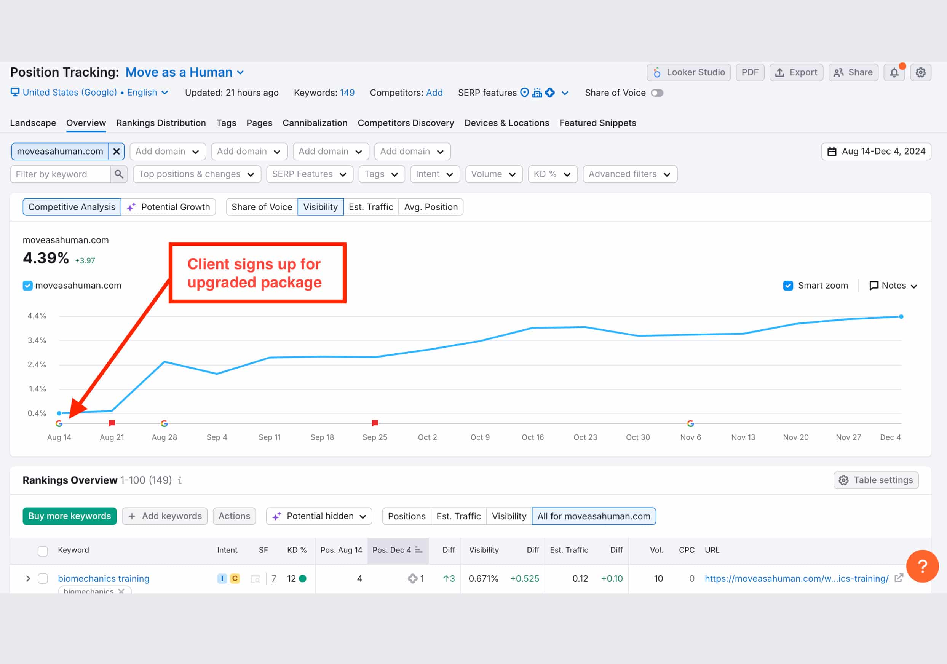Click the orange help question mark button
The height and width of the screenshot is (664, 947).
(x=922, y=566)
